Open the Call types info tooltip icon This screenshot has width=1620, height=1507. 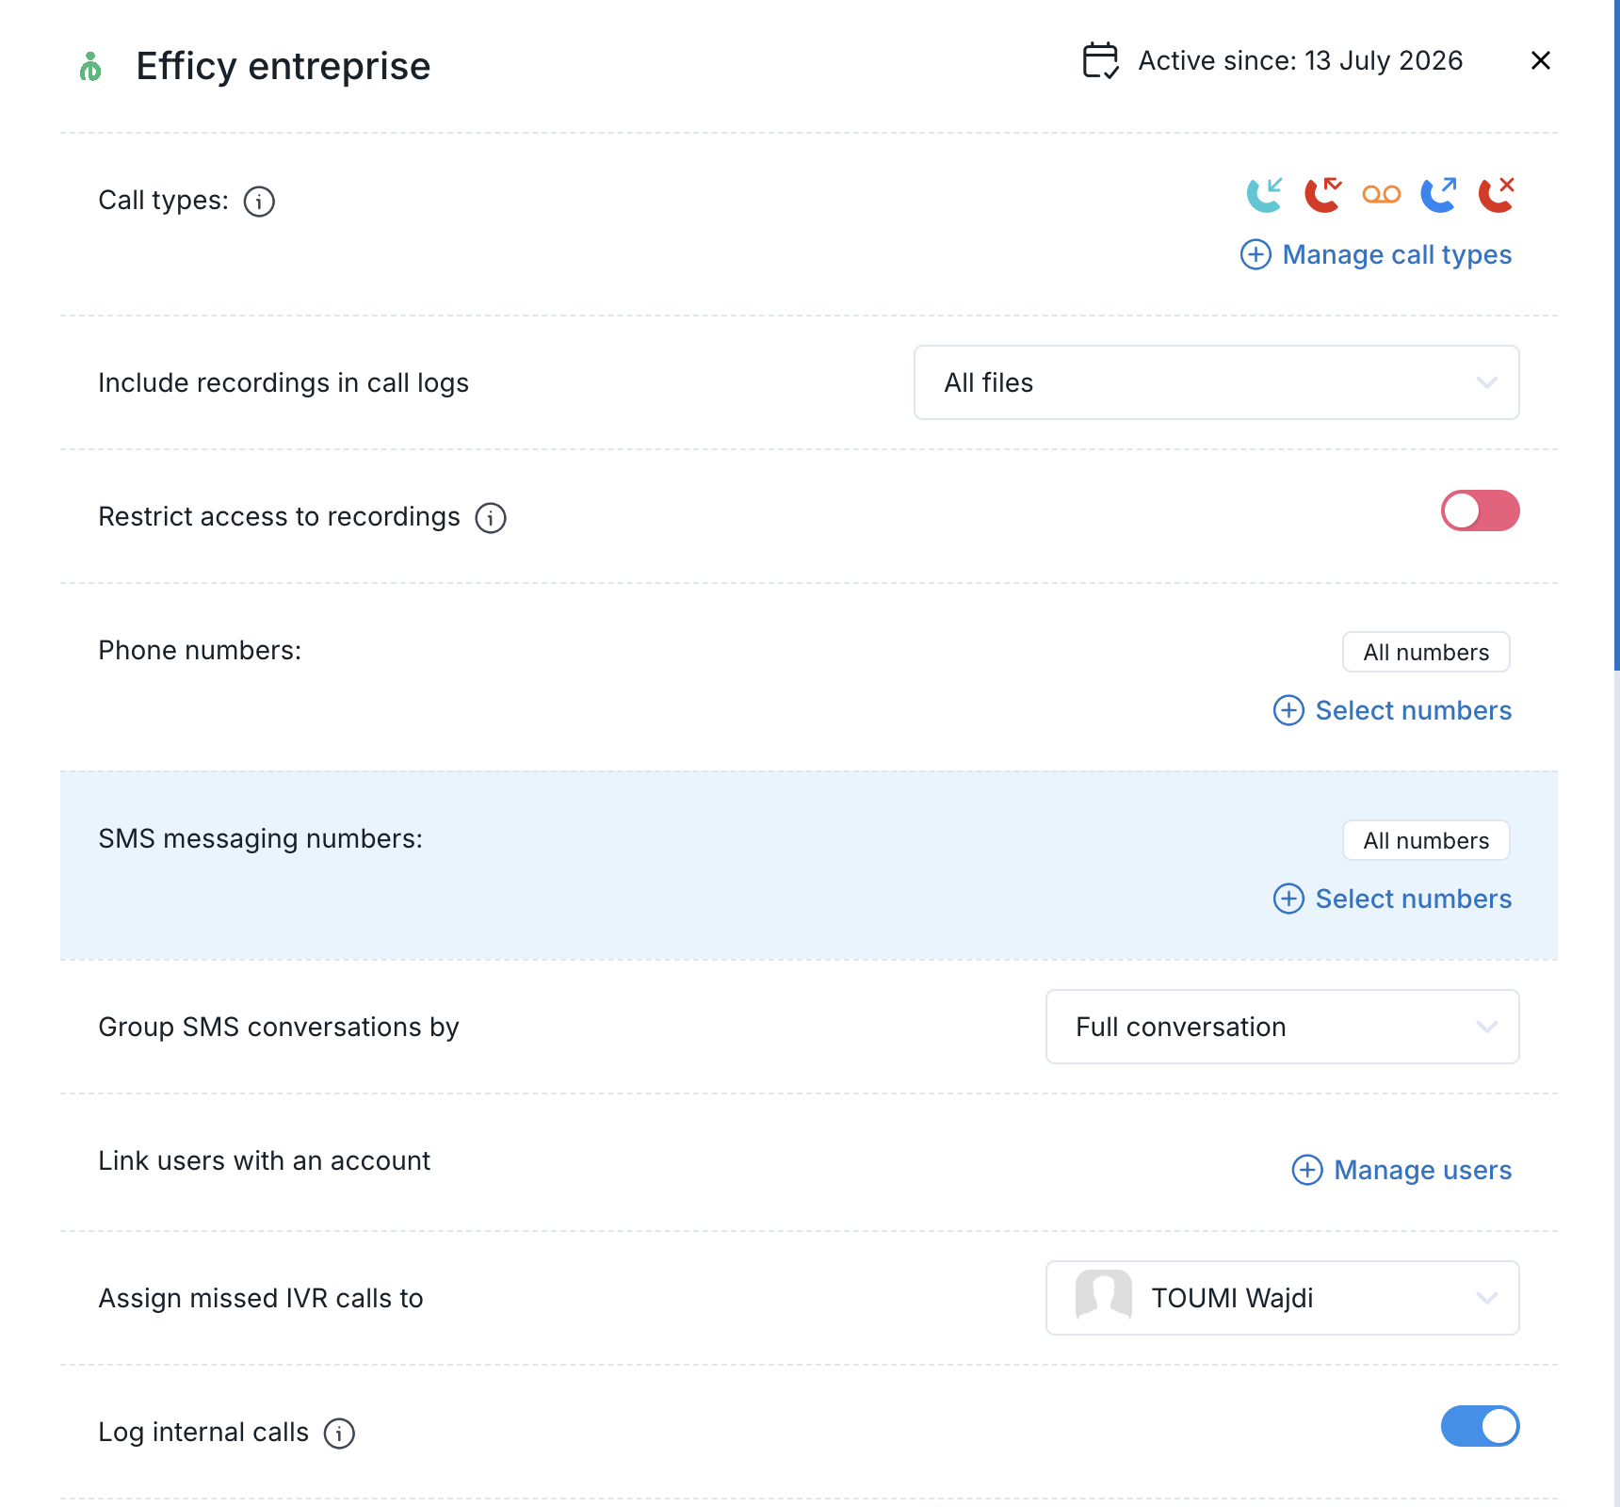(259, 202)
